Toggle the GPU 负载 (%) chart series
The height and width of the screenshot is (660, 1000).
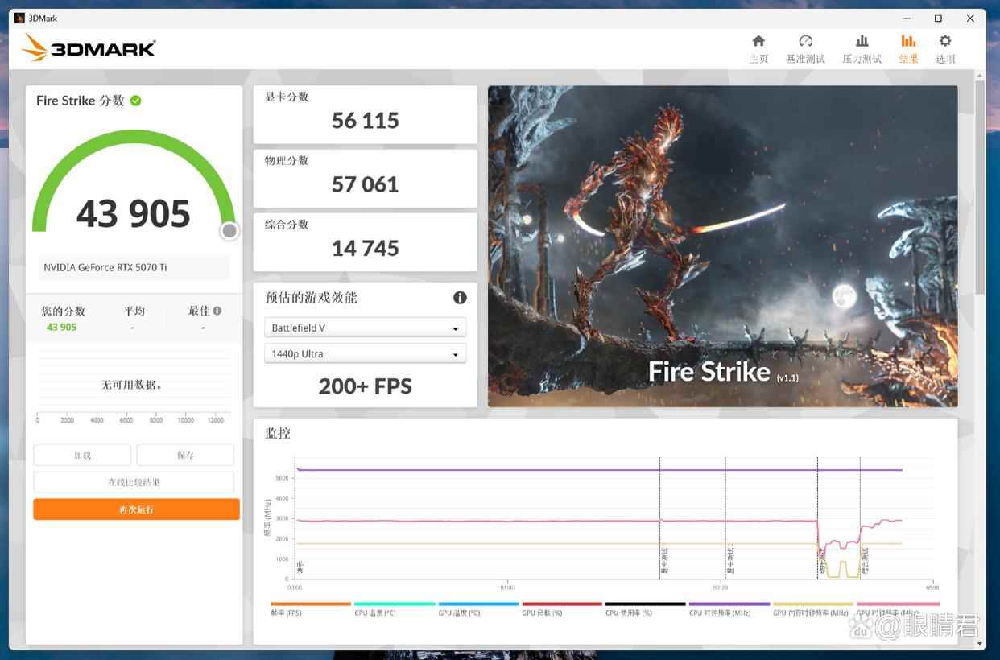pos(561,609)
